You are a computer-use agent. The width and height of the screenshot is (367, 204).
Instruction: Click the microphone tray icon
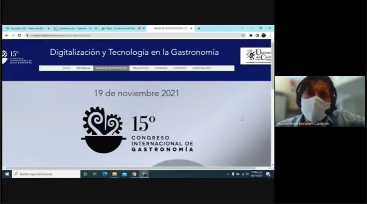coord(233,174)
